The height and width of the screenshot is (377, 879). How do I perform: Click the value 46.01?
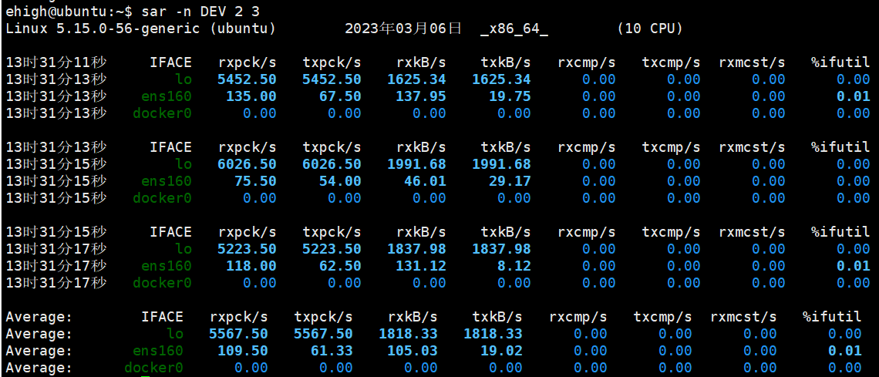coord(425,181)
